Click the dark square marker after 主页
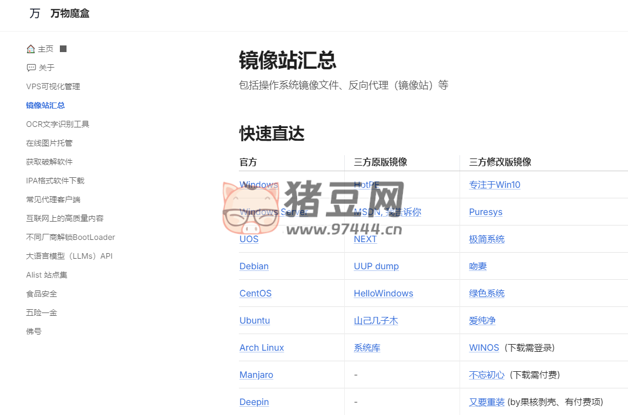This screenshot has width=628, height=415. [63, 48]
